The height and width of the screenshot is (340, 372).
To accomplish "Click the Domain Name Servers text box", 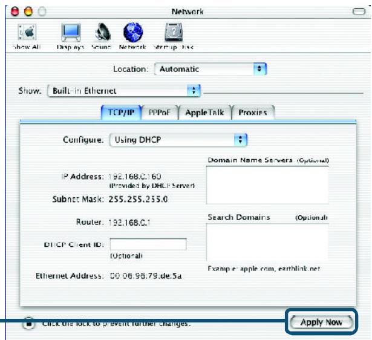I will [267, 185].
